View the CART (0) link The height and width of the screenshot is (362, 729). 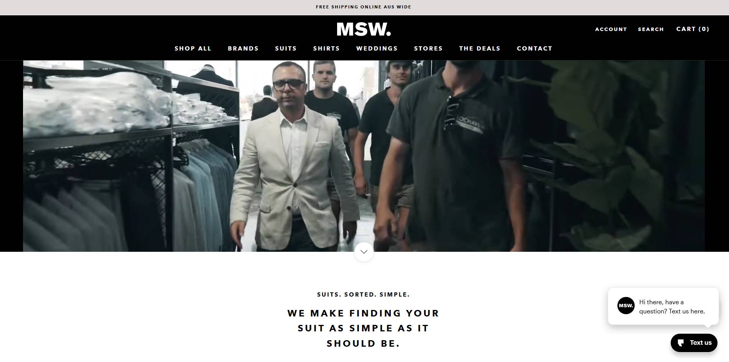(693, 29)
